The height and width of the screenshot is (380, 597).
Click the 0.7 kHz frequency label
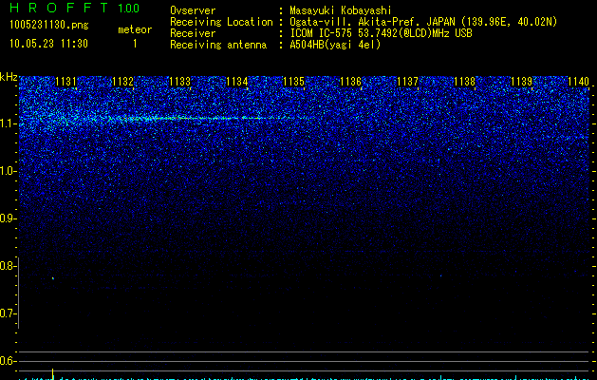click(8, 313)
